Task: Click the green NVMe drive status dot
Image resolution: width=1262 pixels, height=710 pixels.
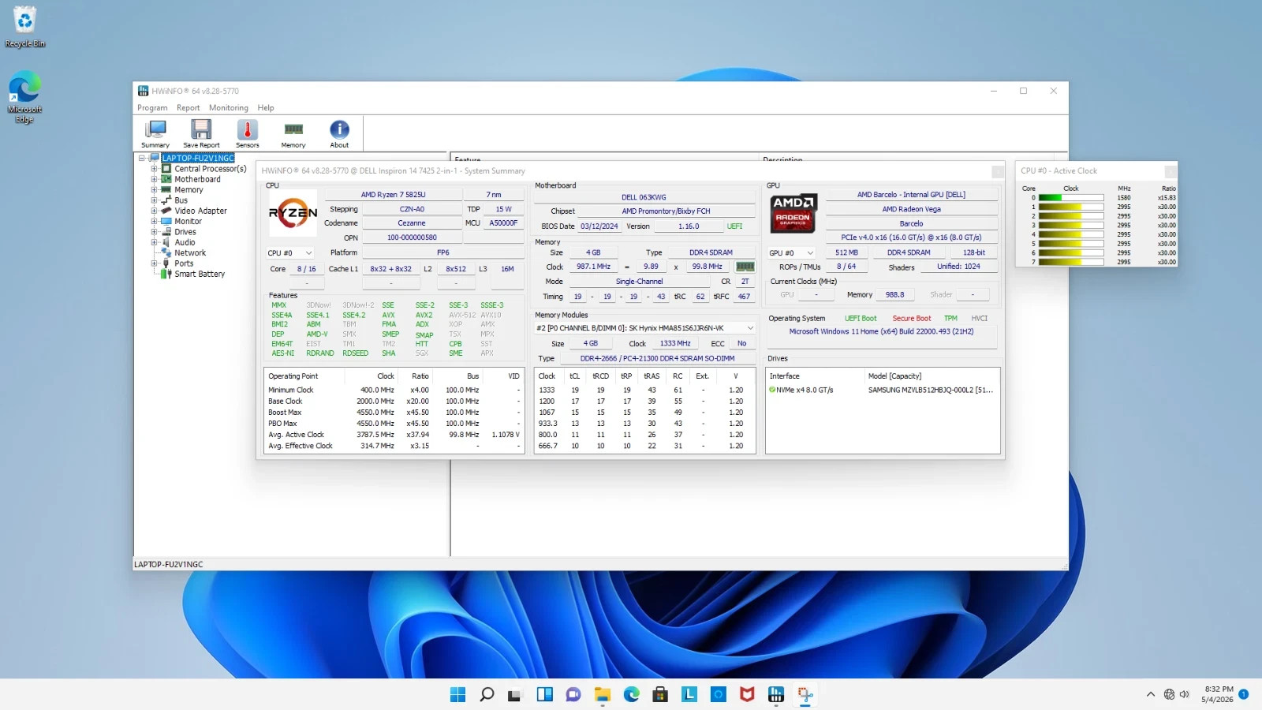Action: click(772, 390)
